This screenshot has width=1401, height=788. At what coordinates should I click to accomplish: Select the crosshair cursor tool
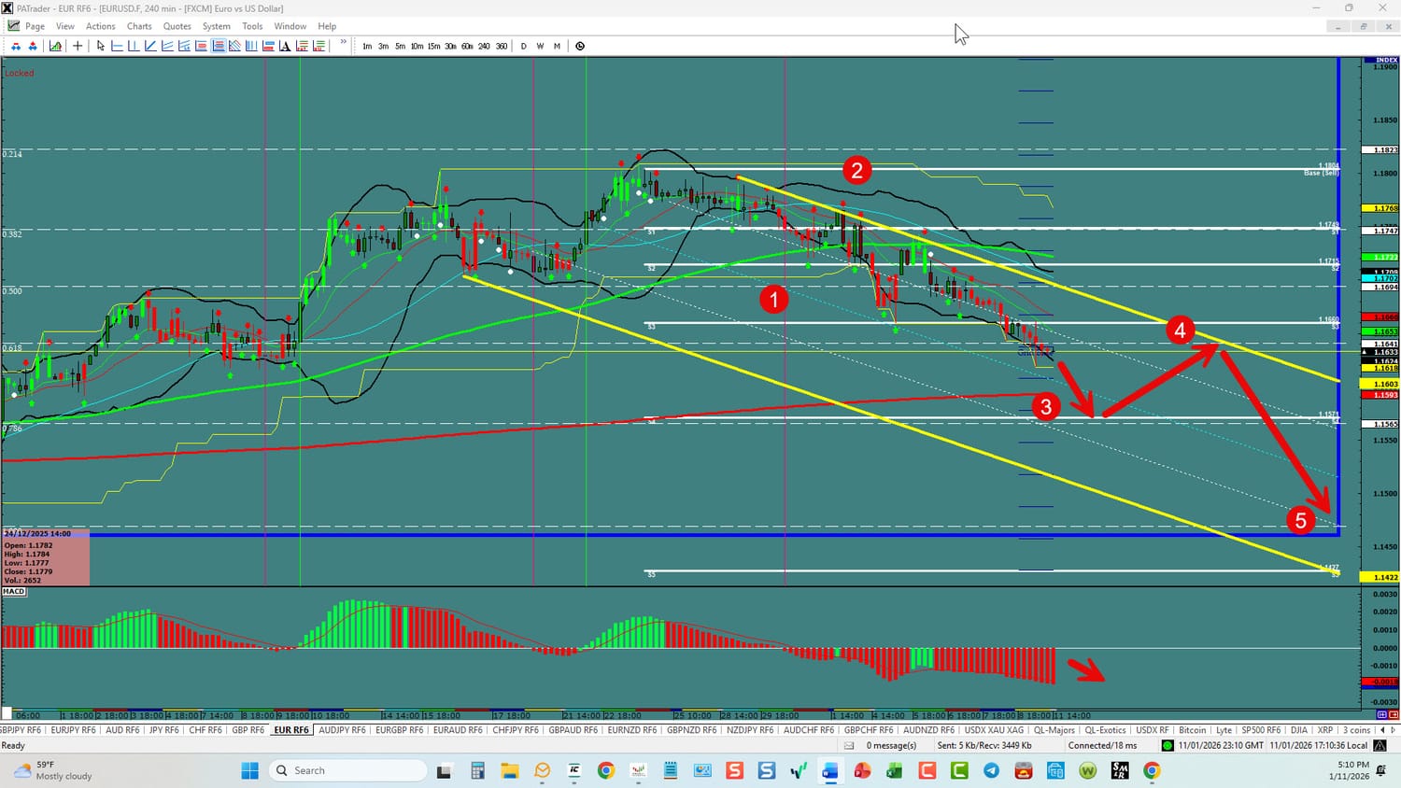click(78, 46)
